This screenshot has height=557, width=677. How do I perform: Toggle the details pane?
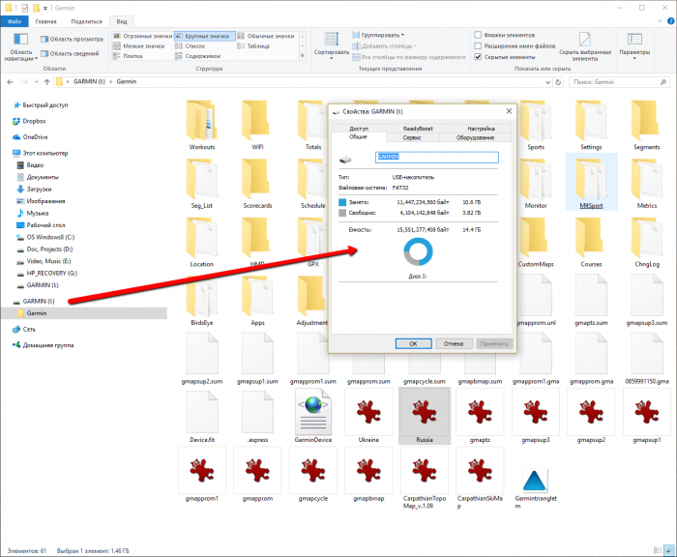click(70, 53)
